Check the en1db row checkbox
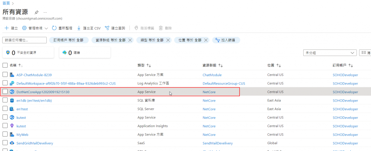The width and height of the screenshot is (371, 151). 5,100
